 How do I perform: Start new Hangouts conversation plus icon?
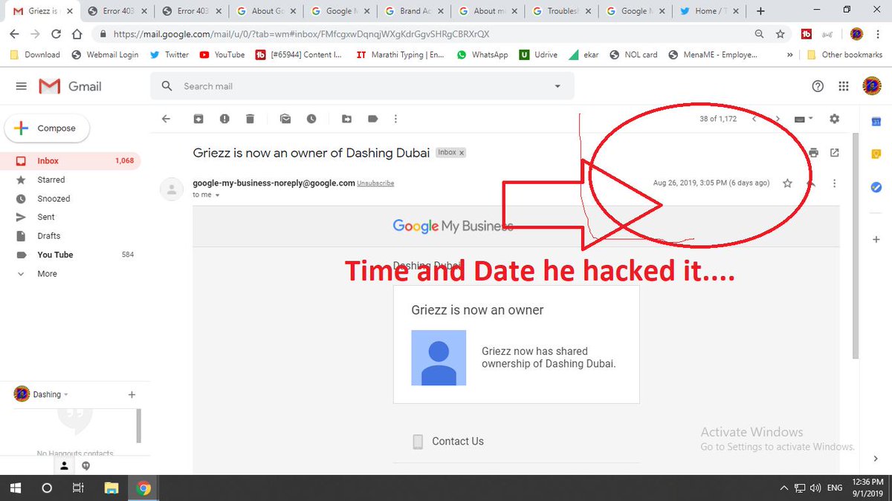(132, 395)
